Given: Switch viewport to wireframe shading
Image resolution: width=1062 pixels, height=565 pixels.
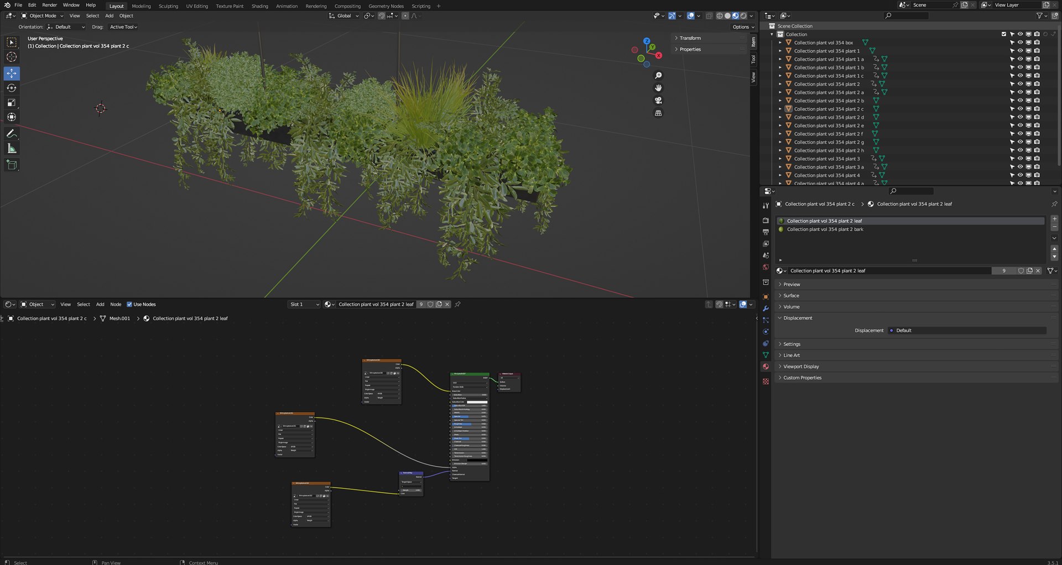Looking at the screenshot, I should tap(720, 16).
